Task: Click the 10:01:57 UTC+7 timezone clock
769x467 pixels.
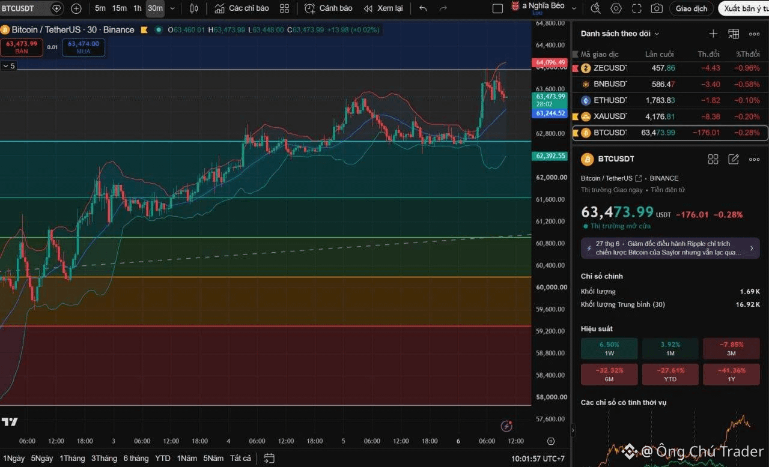Action: pyautogui.click(x=536, y=458)
